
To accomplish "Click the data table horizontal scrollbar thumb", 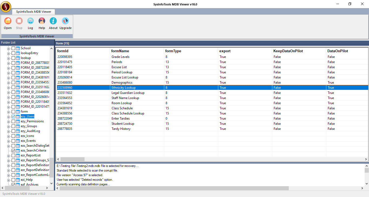I will click(72, 159).
